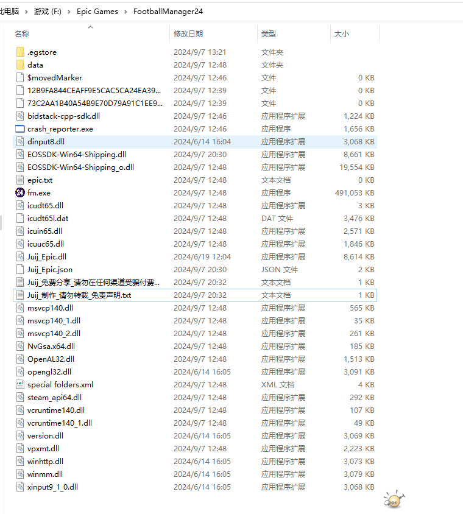This screenshot has width=463, height=514.
Task: Click the msvcp140.dll file icon
Action: tap(20, 308)
